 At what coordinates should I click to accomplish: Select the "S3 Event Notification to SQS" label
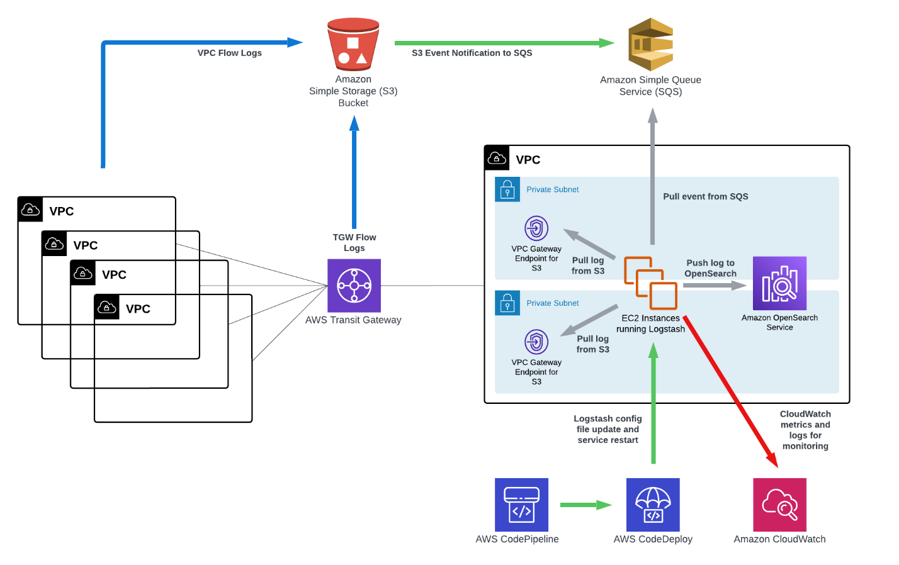click(472, 53)
